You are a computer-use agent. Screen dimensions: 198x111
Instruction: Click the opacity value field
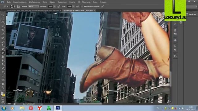50,6
